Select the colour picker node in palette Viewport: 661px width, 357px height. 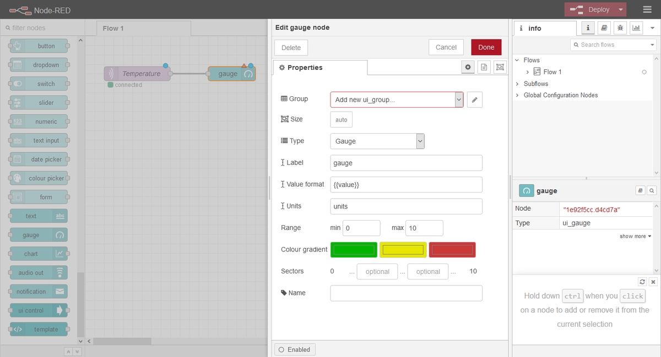(x=39, y=178)
